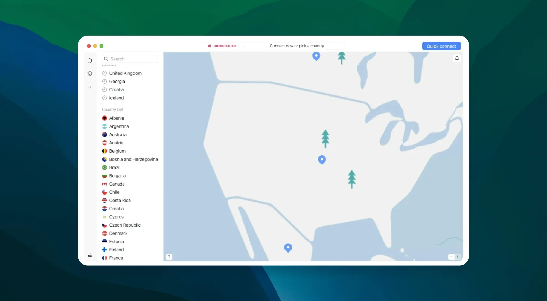Select Canada from the country list

pyautogui.click(x=117, y=184)
